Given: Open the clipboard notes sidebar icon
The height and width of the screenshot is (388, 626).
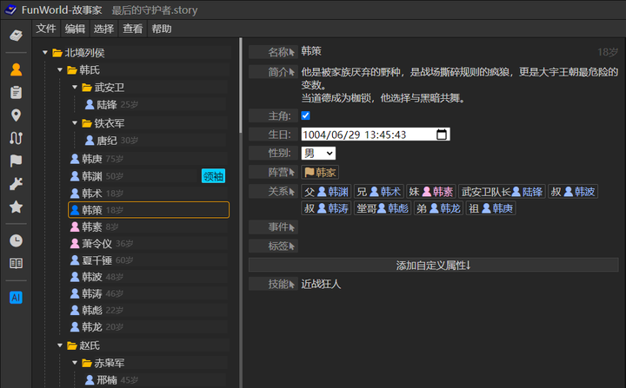Looking at the screenshot, I should pos(16,92).
